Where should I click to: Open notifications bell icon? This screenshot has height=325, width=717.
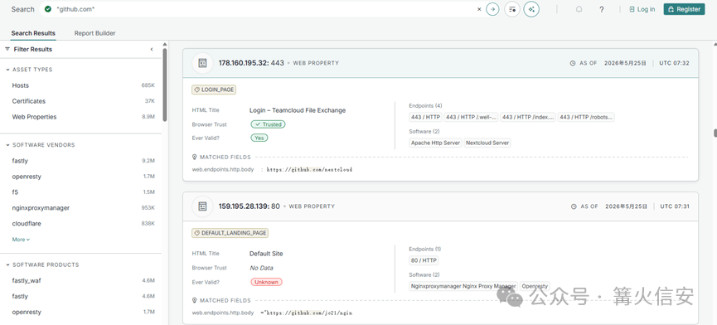click(579, 9)
